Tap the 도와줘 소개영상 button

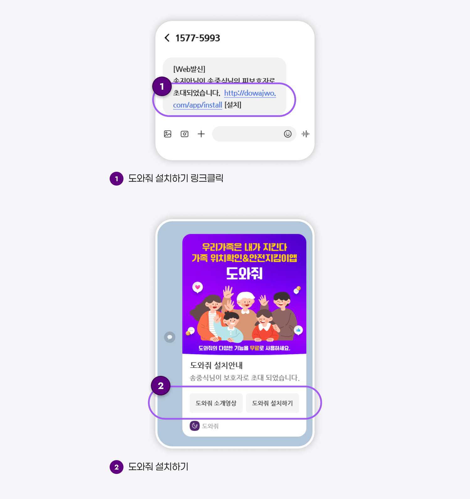pos(216,403)
